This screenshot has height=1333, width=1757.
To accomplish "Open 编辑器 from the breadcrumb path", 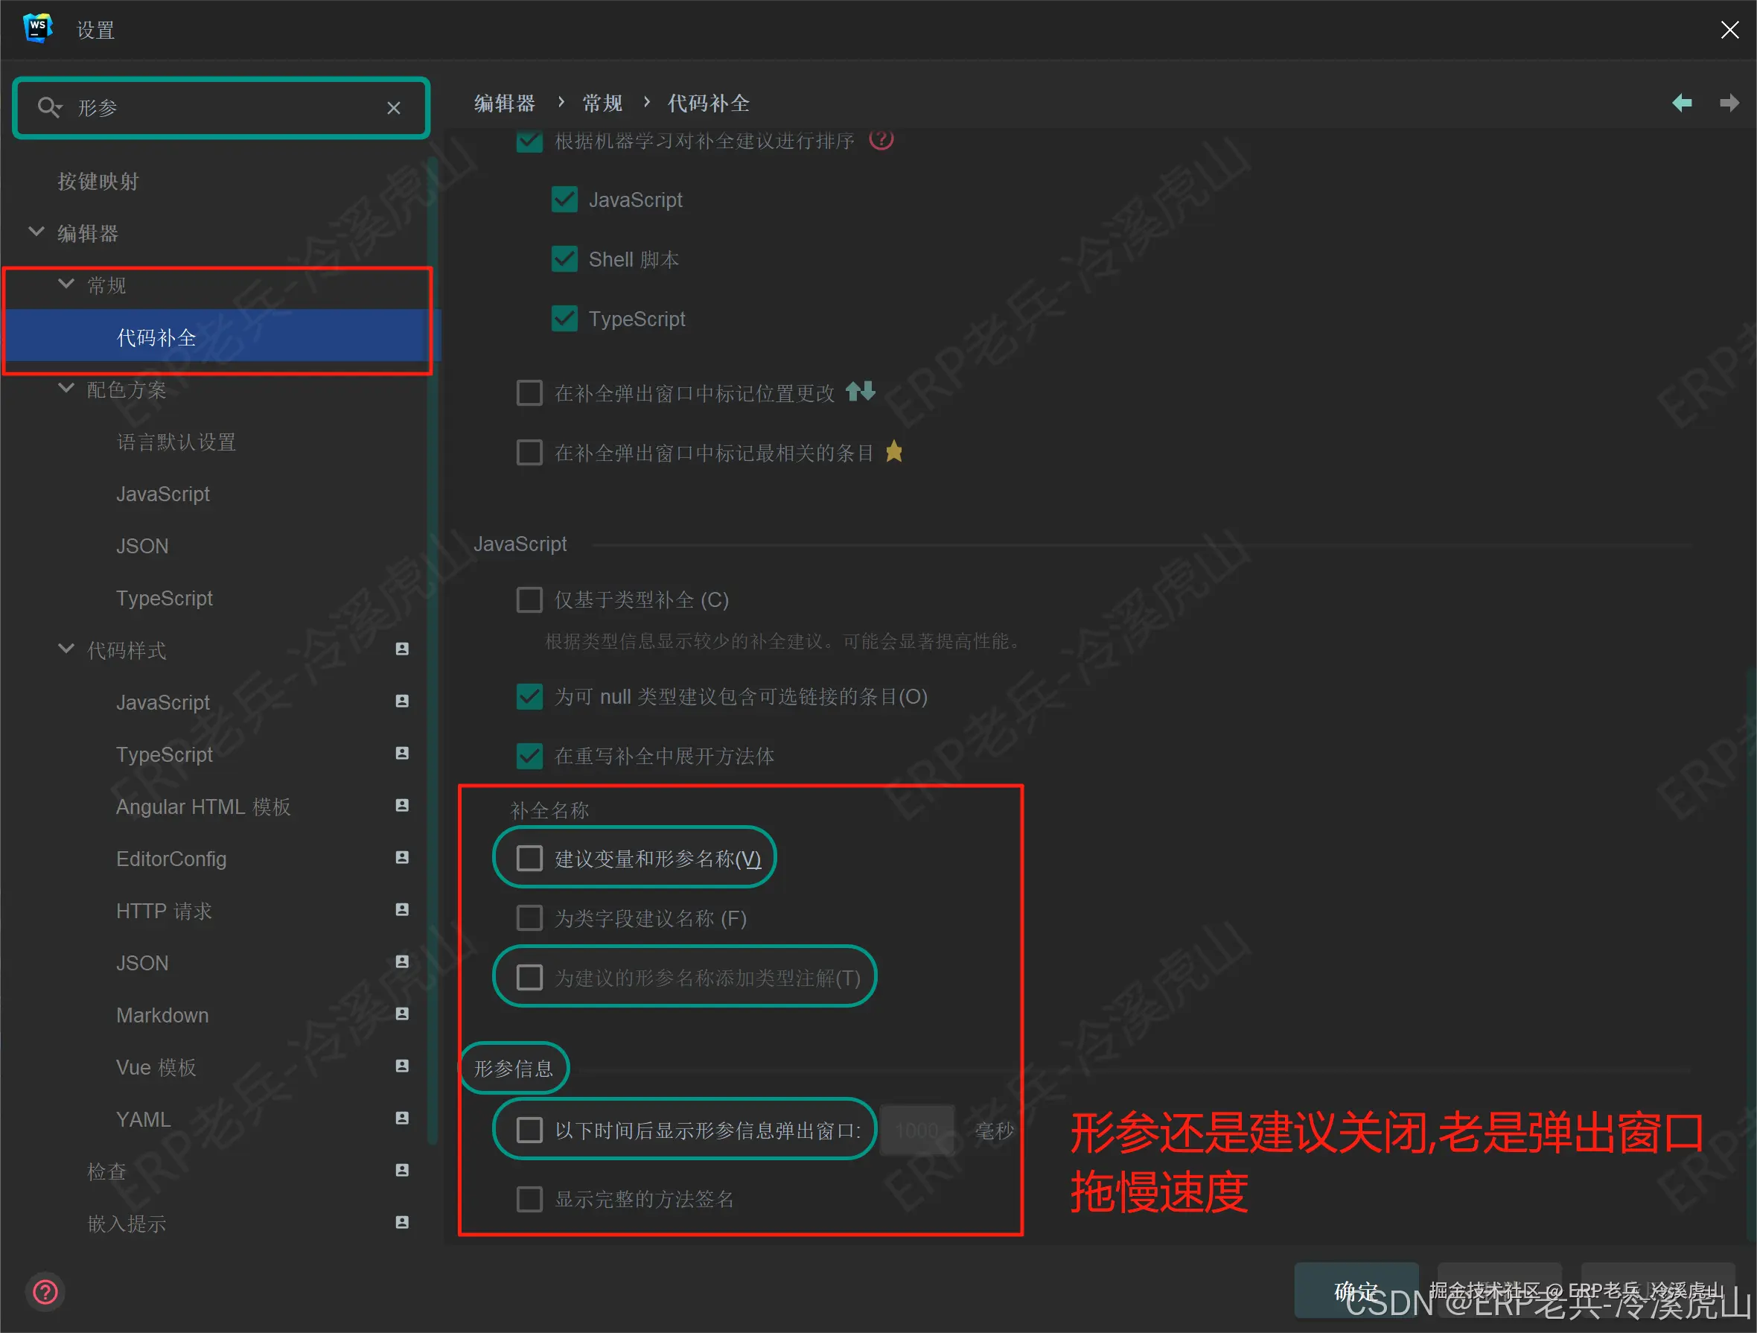I will coord(503,103).
